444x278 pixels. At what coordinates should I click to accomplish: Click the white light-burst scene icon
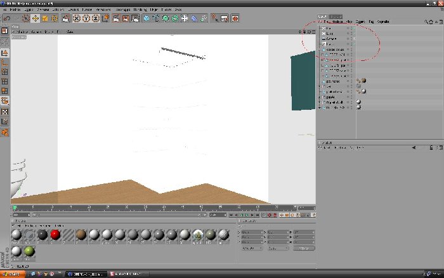pyautogui.click(x=185, y=18)
